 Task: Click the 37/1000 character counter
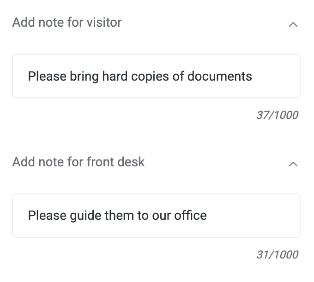coord(277,115)
